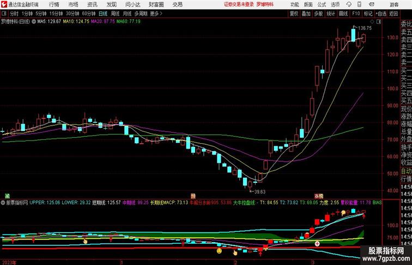Click the 多股 multi-stock button
This screenshot has width=412, height=265.
318,14
